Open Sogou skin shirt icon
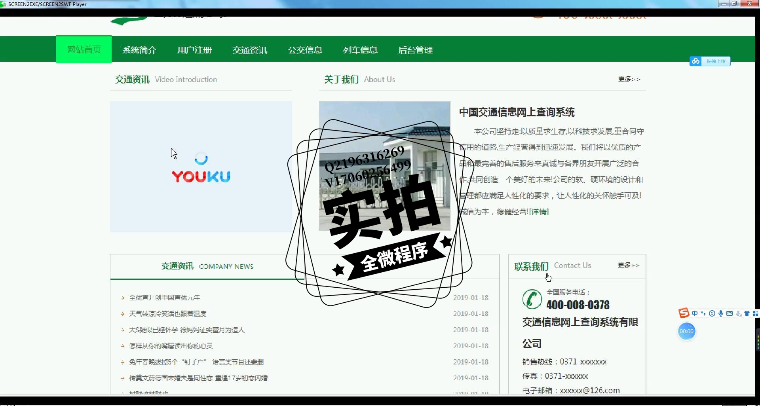 click(747, 313)
